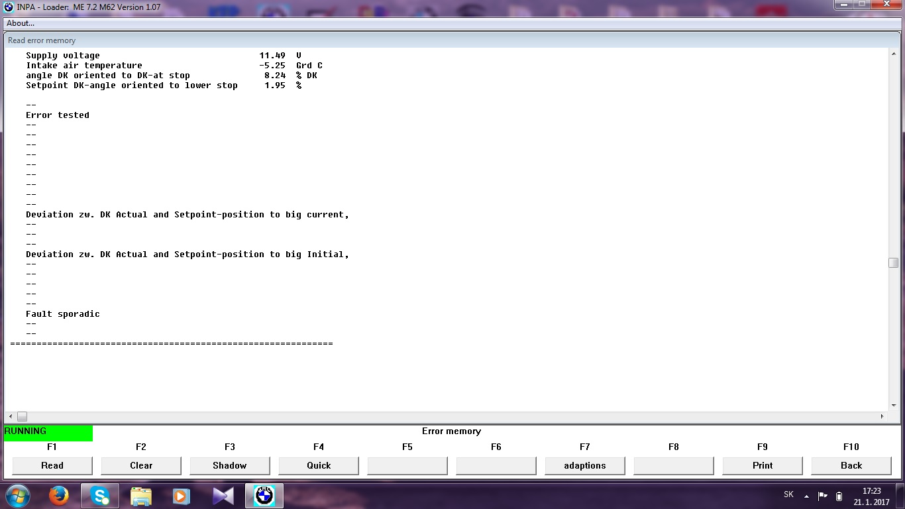Show hidden system tray icons
This screenshot has height=509, width=905.
pyautogui.click(x=806, y=496)
